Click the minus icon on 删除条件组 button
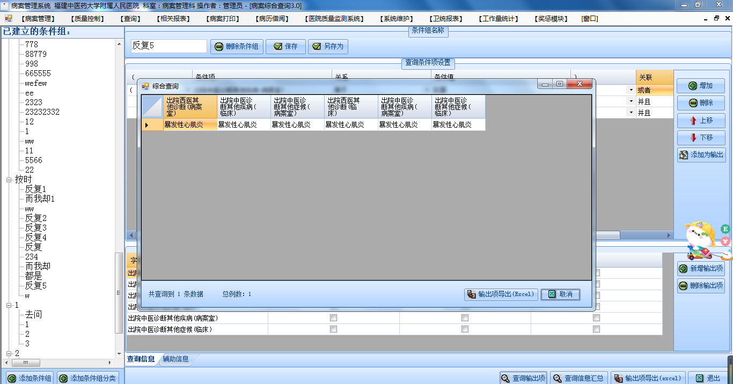733x384 pixels. 219,47
